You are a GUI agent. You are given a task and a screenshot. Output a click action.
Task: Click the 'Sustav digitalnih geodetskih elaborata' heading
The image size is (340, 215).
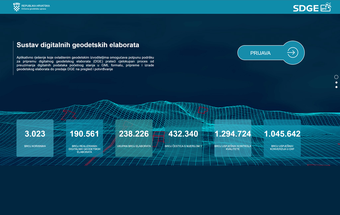pyautogui.click(x=78, y=45)
